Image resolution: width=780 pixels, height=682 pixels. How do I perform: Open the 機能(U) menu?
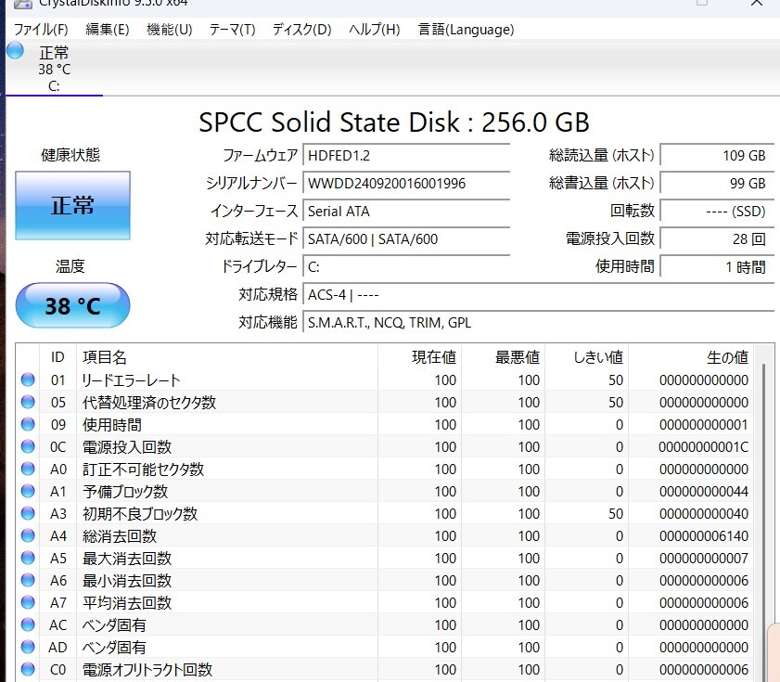[169, 30]
